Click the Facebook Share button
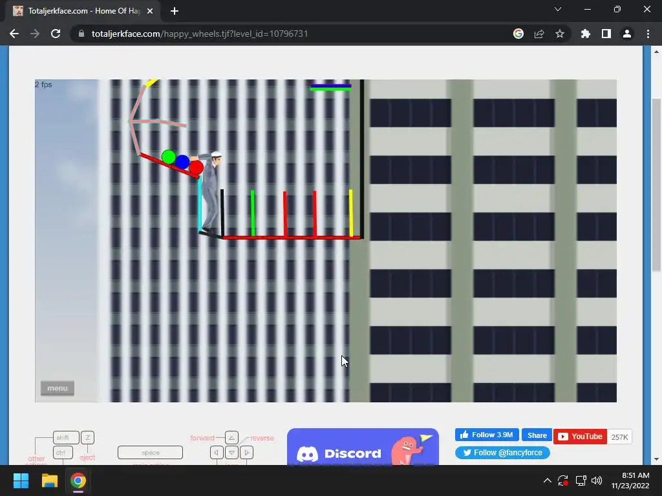 [537, 435]
